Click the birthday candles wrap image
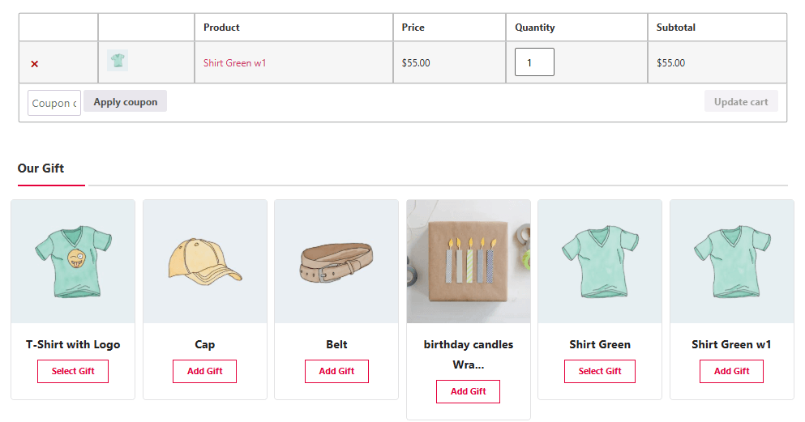 coord(469,262)
